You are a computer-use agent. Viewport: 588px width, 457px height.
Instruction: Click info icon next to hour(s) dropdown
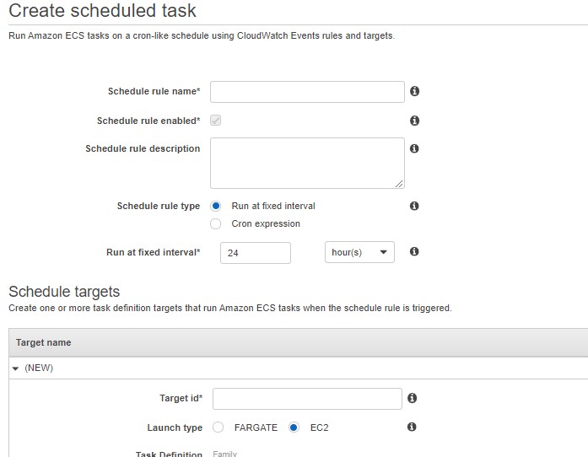[414, 251]
